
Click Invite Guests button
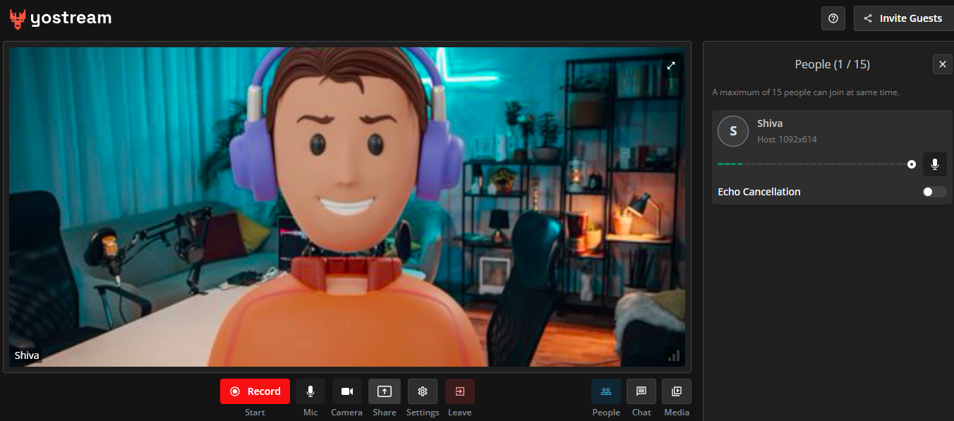(902, 18)
